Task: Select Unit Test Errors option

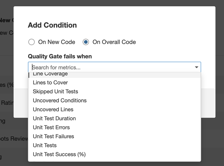Action: 51,127
